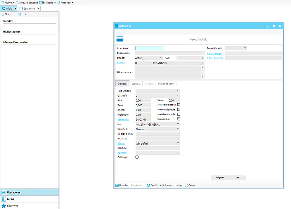Close the Inicio tab
The height and width of the screenshot is (209, 291).
point(16,9)
